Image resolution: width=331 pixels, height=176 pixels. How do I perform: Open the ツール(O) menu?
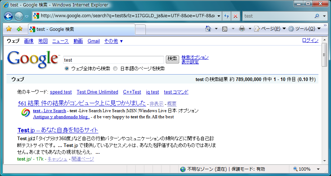pos(304,29)
